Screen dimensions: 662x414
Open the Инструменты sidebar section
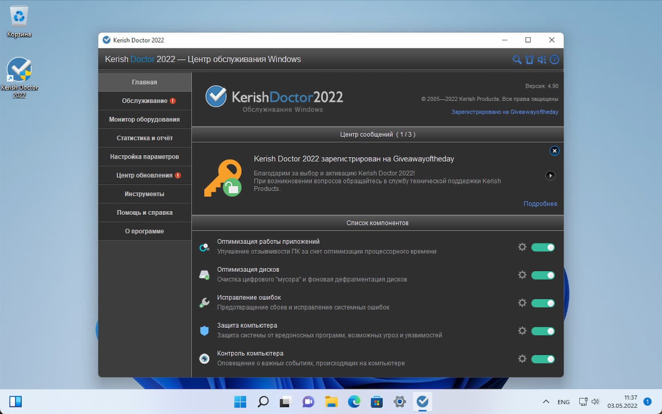[x=145, y=193]
